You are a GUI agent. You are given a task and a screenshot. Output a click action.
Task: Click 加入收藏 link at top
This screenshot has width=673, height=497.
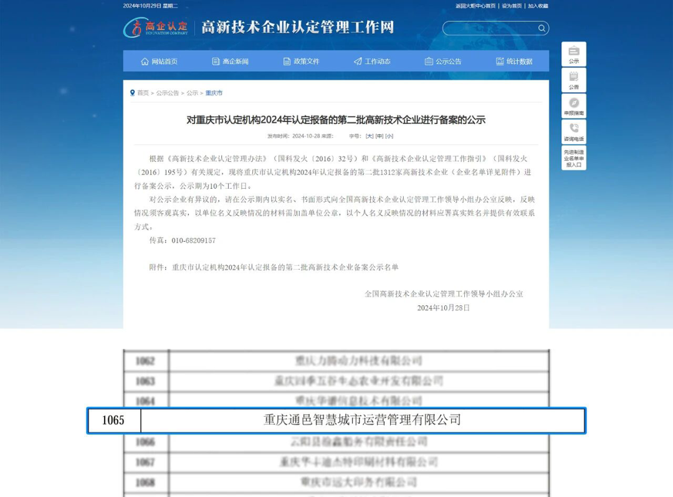[x=538, y=6]
